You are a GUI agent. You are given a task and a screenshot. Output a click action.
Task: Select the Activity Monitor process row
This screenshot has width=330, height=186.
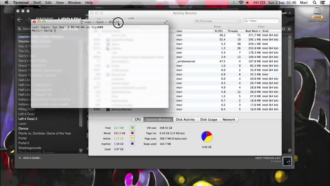[x=185, y=110]
